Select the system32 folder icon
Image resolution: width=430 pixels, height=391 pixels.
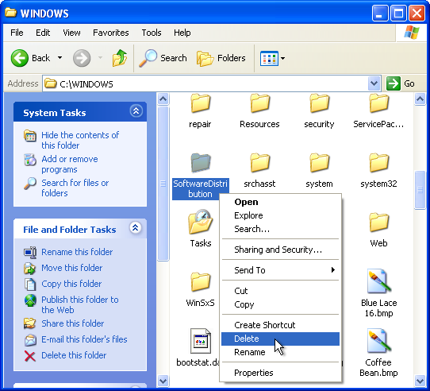click(x=378, y=163)
